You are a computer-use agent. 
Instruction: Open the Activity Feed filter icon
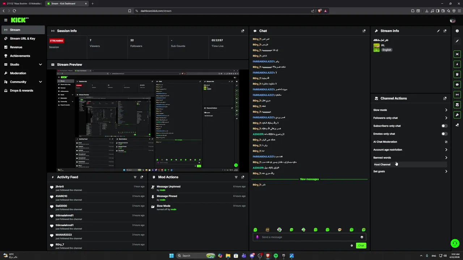click(135, 177)
